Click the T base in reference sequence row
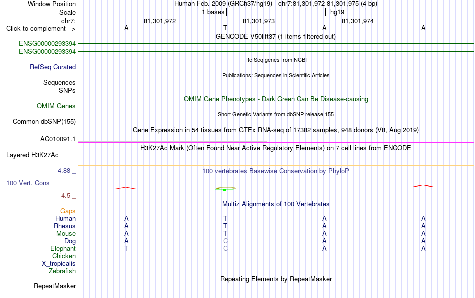Image resolution: width=475 pixels, height=298 pixels. (x=225, y=28)
